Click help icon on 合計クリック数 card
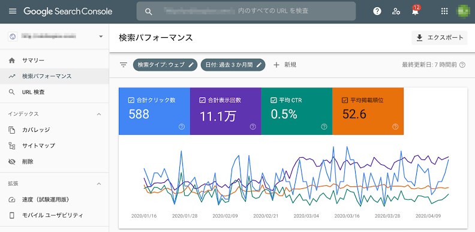 [182, 127]
